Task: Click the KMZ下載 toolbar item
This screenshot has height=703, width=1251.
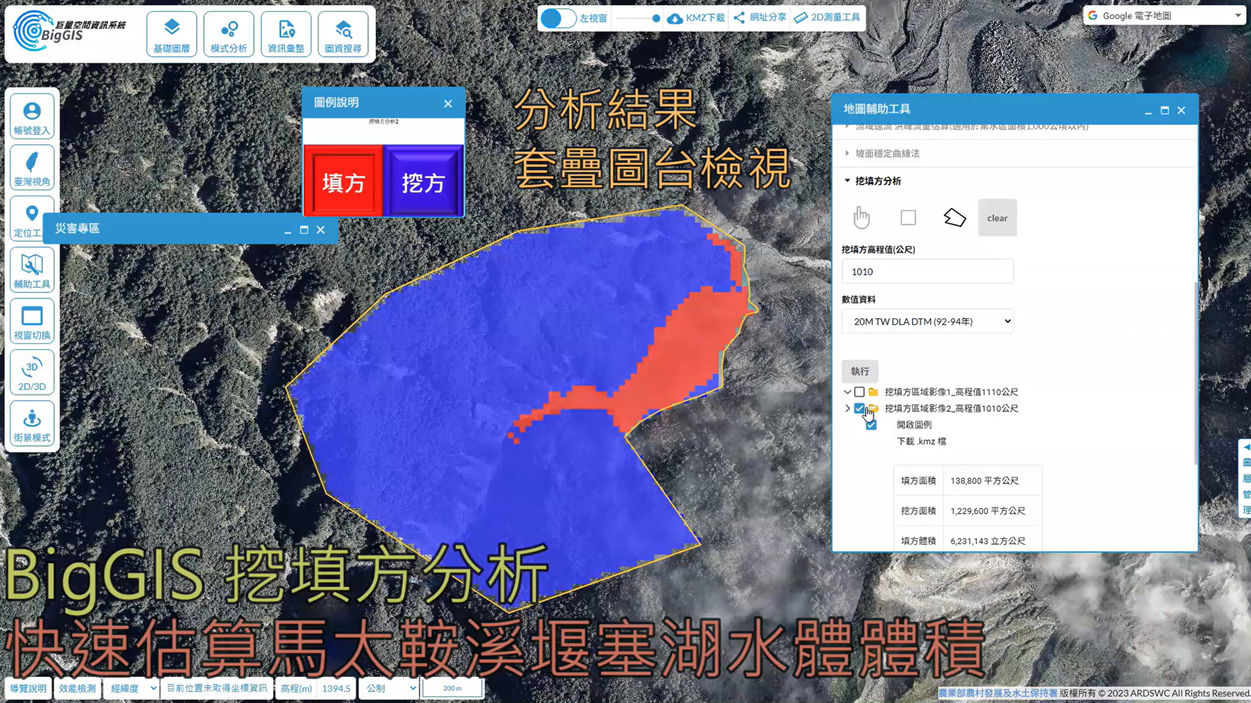Action: tap(696, 18)
